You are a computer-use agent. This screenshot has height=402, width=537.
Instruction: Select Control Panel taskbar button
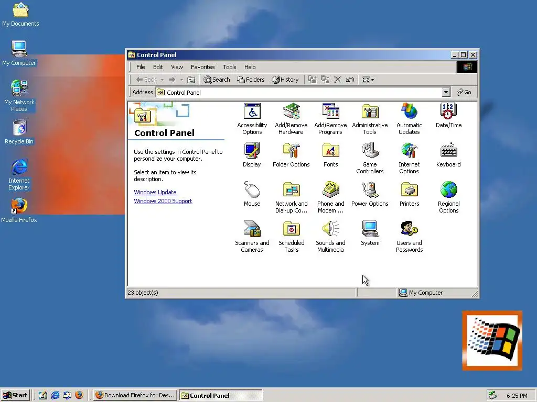tap(221, 395)
